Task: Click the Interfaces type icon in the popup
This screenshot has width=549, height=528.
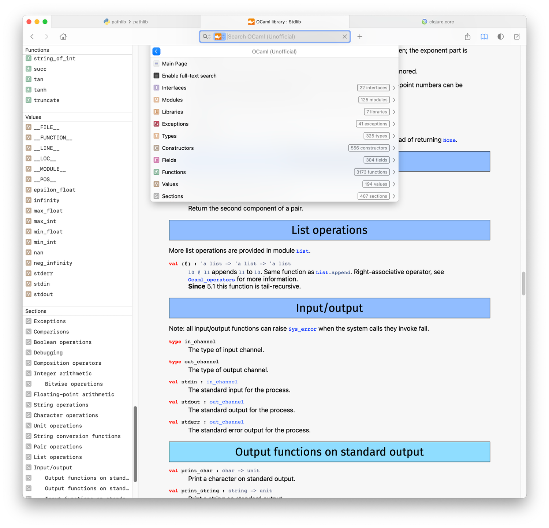Action: [156, 88]
